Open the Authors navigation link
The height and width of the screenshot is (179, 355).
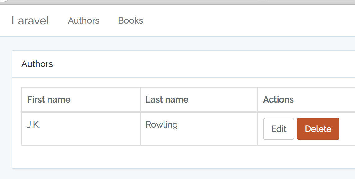tap(84, 21)
